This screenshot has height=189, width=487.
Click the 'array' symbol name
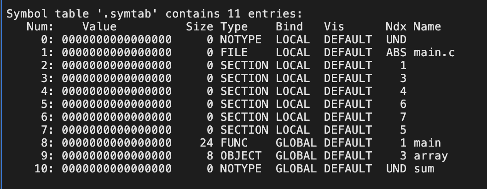(x=431, y=156)
